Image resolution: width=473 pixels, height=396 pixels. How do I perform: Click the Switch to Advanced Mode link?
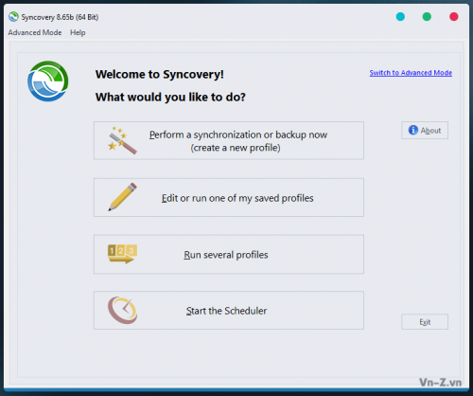[x=411, y=73]
